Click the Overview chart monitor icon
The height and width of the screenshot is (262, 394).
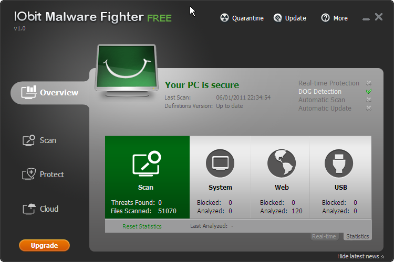point(29,92)
